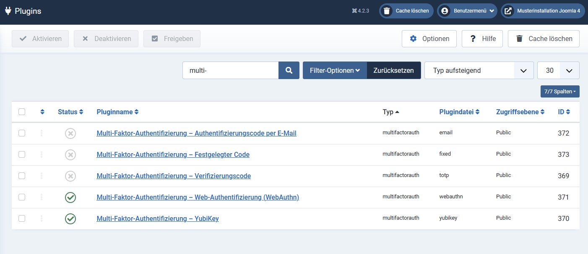The width and height of the screenshot is (588, 254).
Task: Select checkbox for Authentifizierungscode per E-Mail row
Action: point(22,133)
